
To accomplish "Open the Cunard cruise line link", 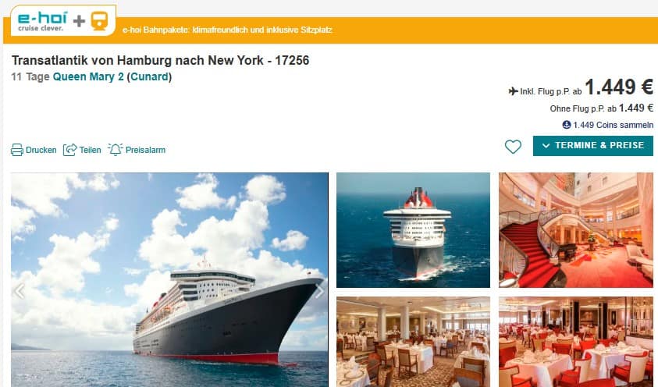I will point(149,76).
